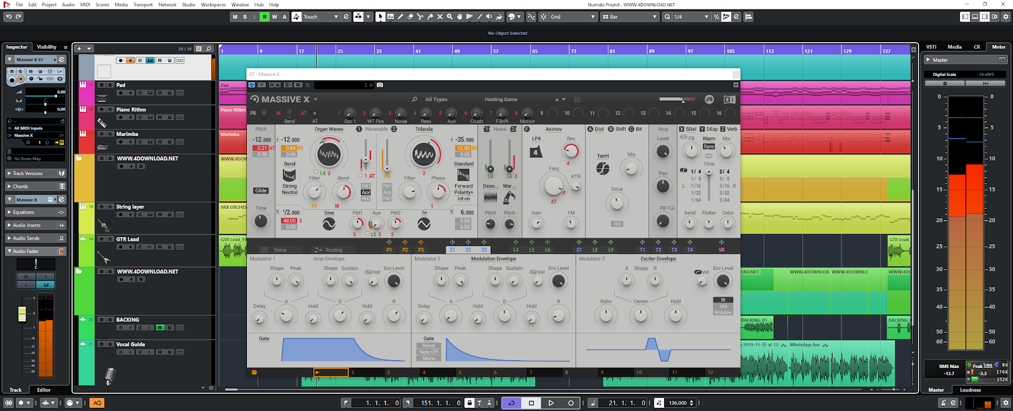Open the Bar grid type dropdown
The image size is (1013, 411).
pos(629,17)
